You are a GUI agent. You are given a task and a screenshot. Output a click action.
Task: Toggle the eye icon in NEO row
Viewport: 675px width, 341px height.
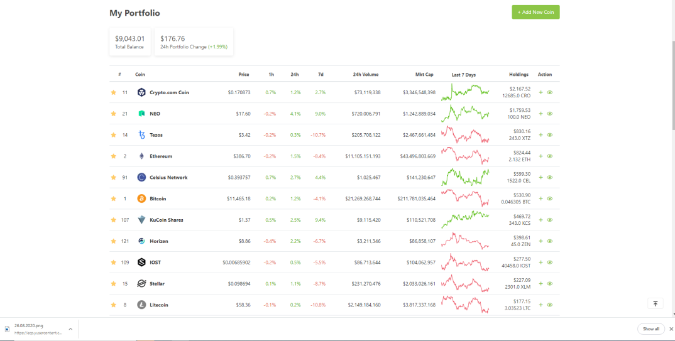pos(550,114)
